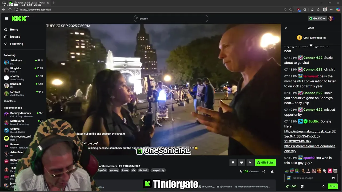Viewport: 342px width, 192px height.
Task: Go back with browser back arrow
Action: pyautogui.click(x=3, y=10)
